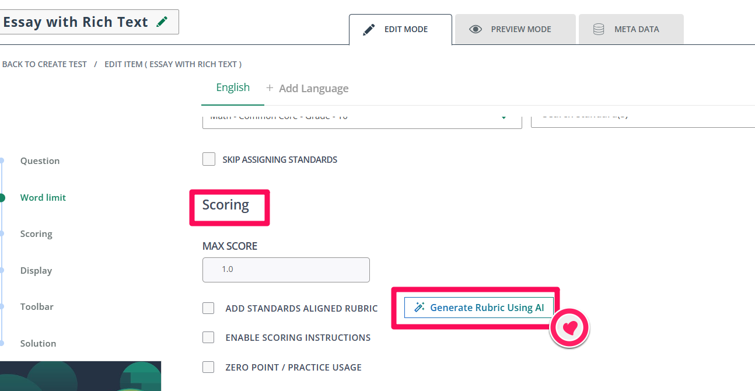Click Generate Rubric Using AI button
Image resolution: width=755 pixels, height=391 pixels.
[478, 308]
